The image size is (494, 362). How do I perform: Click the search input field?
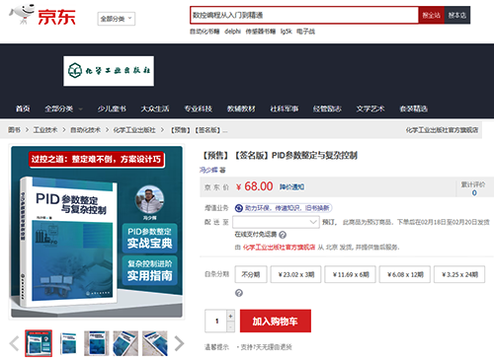pyautogui.click(x=304, y=15)
